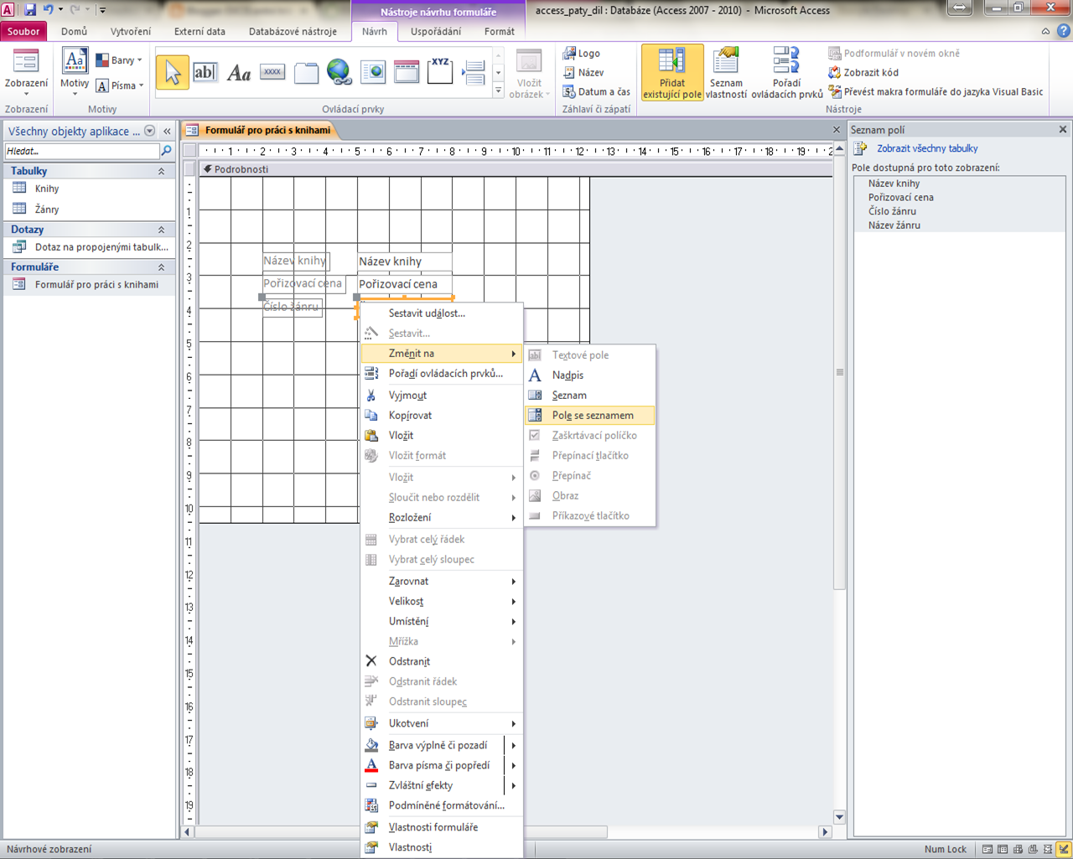Click the Undo icon in quick access toolbar
Image resolution: width=1073 pixels, height=859 pixels.
pos(49,10)
